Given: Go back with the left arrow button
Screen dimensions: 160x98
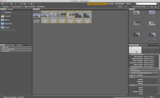Looking at the screenshot, I should pos(2,4).
